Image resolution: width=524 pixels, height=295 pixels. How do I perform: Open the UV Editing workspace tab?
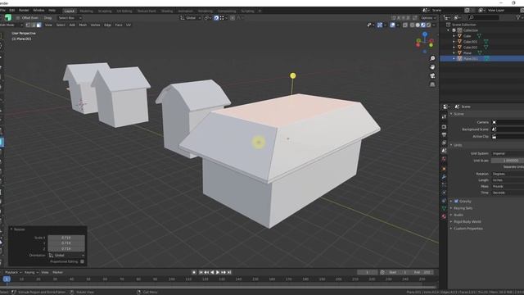tap(124, 11)
